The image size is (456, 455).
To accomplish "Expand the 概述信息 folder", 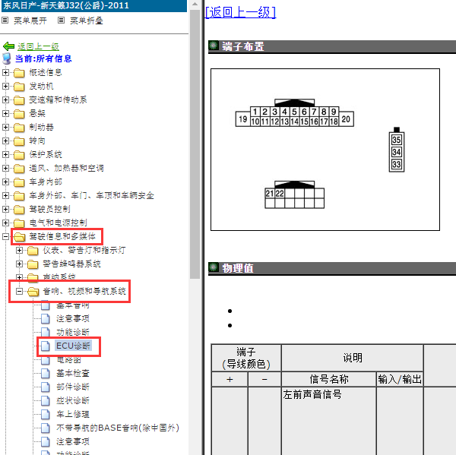I will (5, 72).
